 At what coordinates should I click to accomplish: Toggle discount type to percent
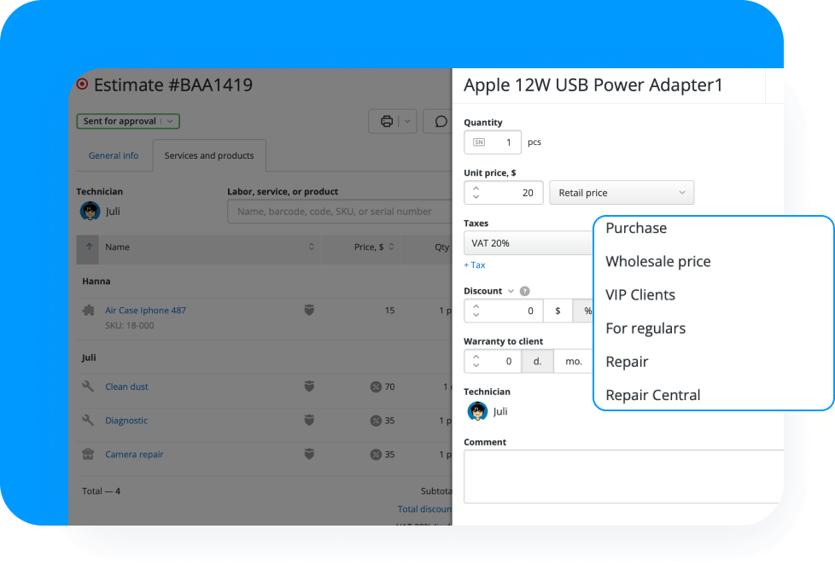[586, 311]
